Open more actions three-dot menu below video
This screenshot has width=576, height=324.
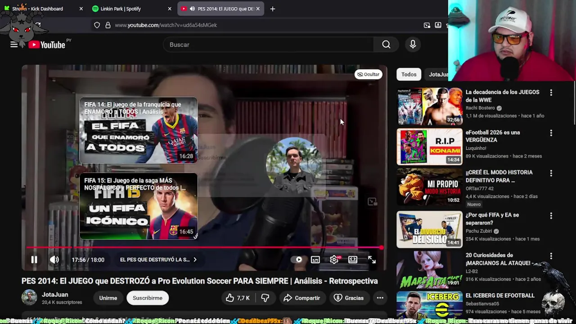point(380,298)
